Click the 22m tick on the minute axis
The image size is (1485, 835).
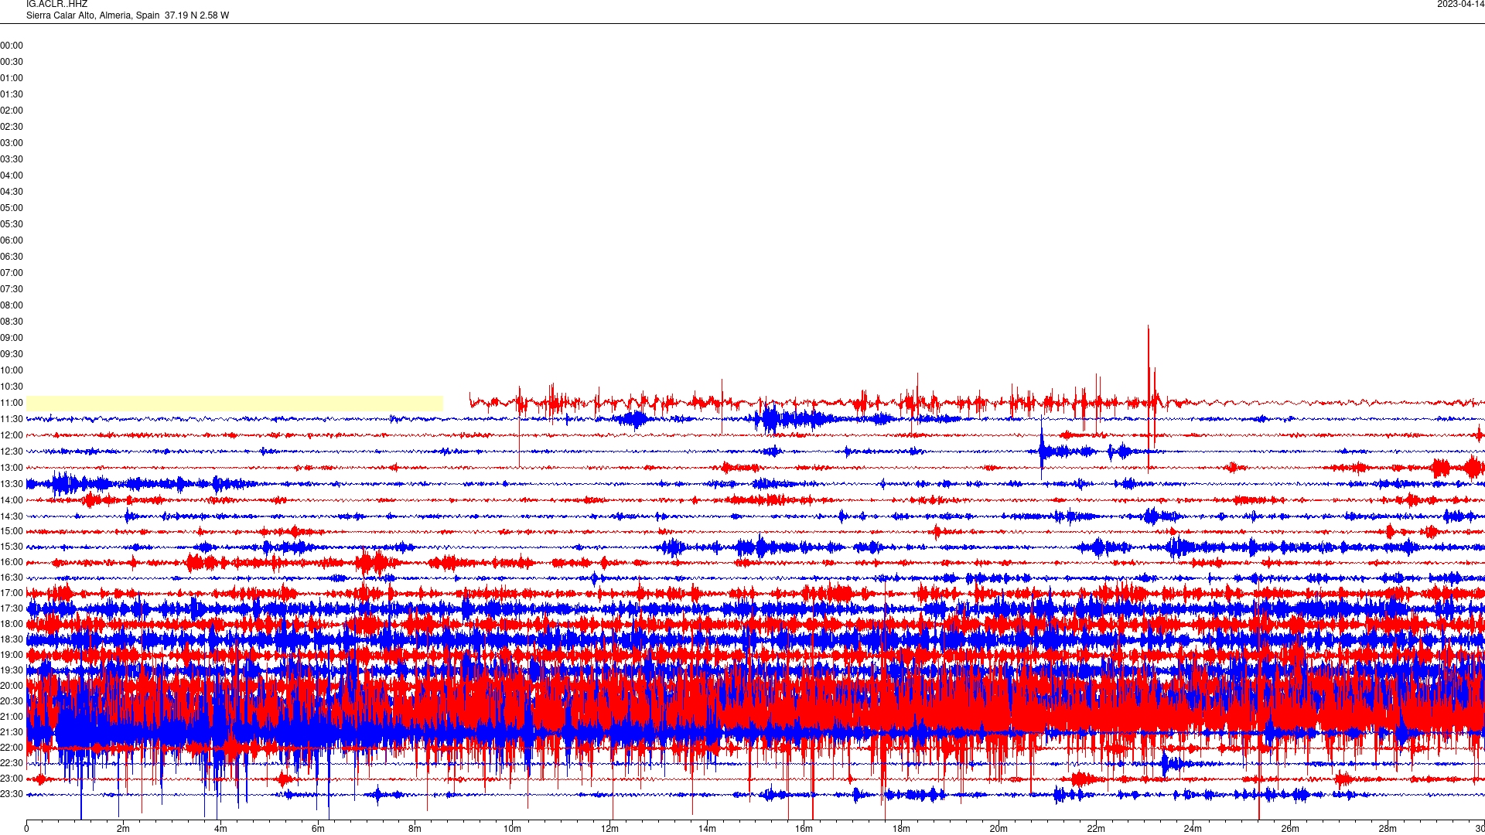pos(1096,829)
